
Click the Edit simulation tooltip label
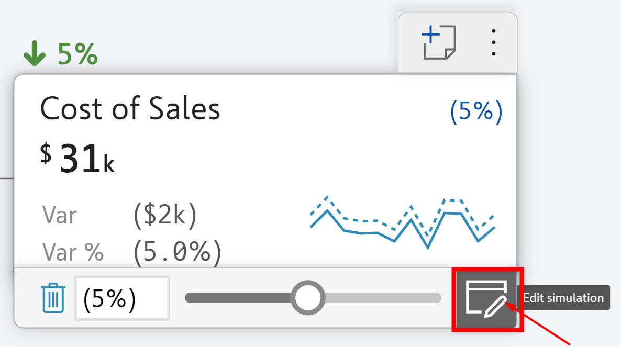click(563, 298)
